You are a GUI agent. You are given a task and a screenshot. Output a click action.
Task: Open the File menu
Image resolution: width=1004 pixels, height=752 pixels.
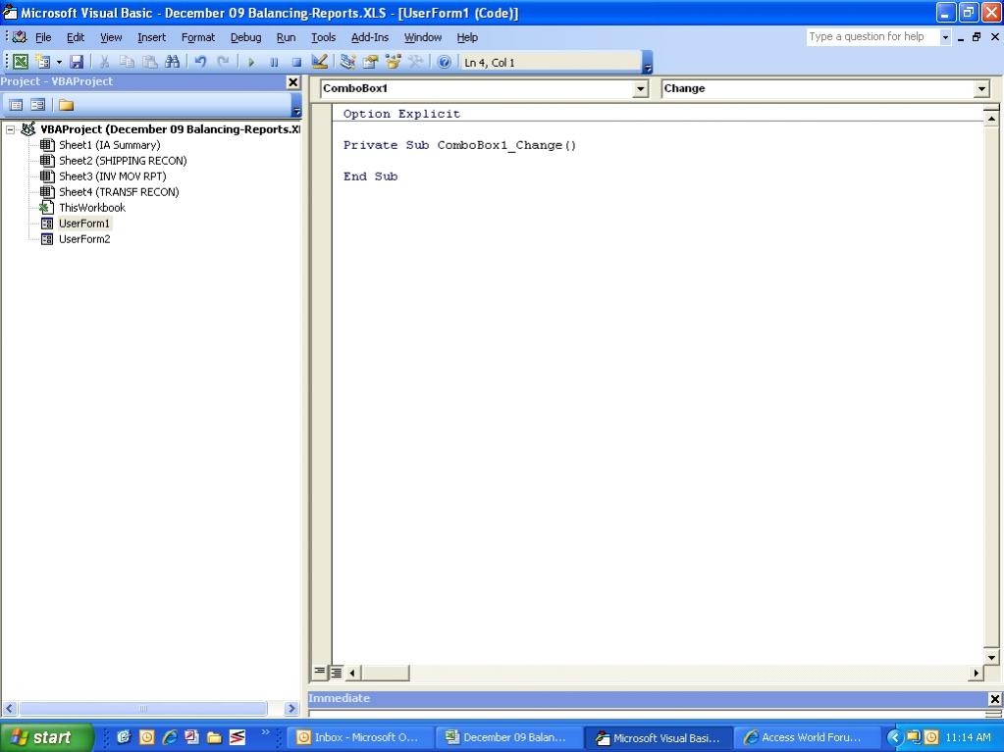point(43,37)
